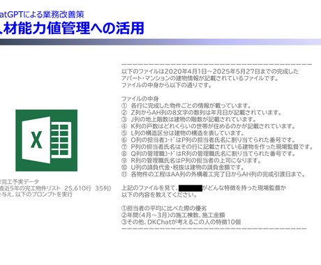This screenshot has width=321, height=265.
Task: Select item ⑤ L列の構造区分
Action: (183, 133)
